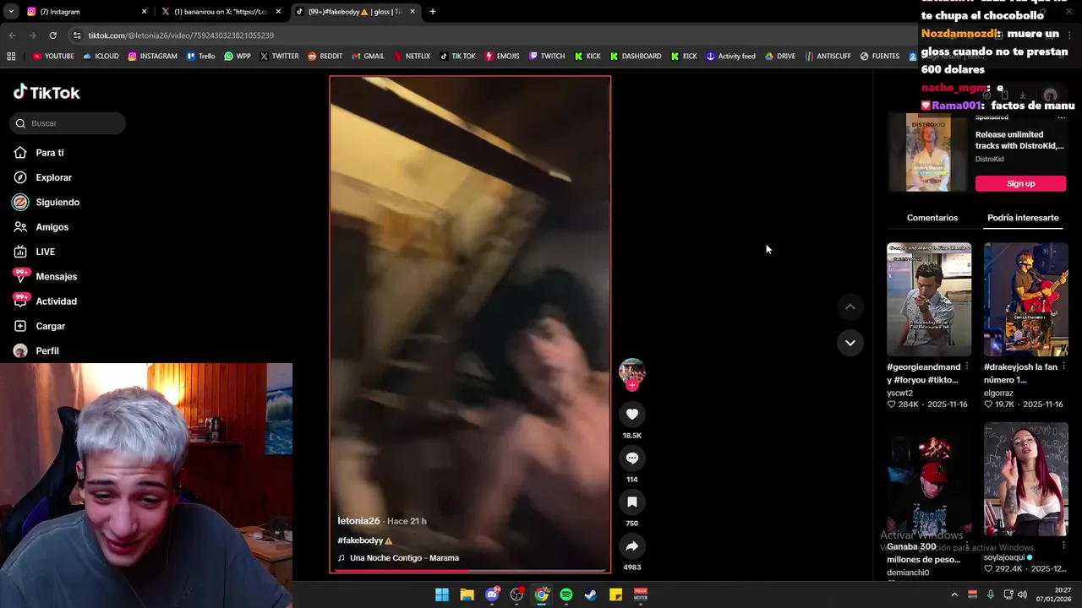Click the #fakebodyy hashtag
This screenshot has height=608, width=1082.
360,540
